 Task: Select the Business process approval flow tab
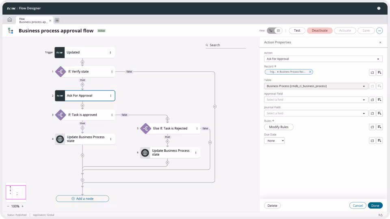point(33,20)
